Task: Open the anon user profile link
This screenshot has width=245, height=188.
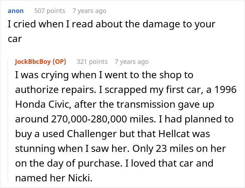Action: [16, 11]
